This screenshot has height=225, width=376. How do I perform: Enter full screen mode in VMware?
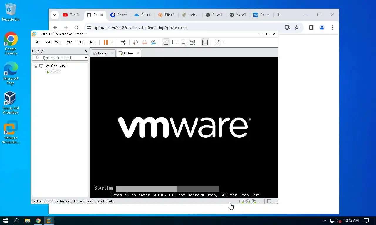click(184, 42)
